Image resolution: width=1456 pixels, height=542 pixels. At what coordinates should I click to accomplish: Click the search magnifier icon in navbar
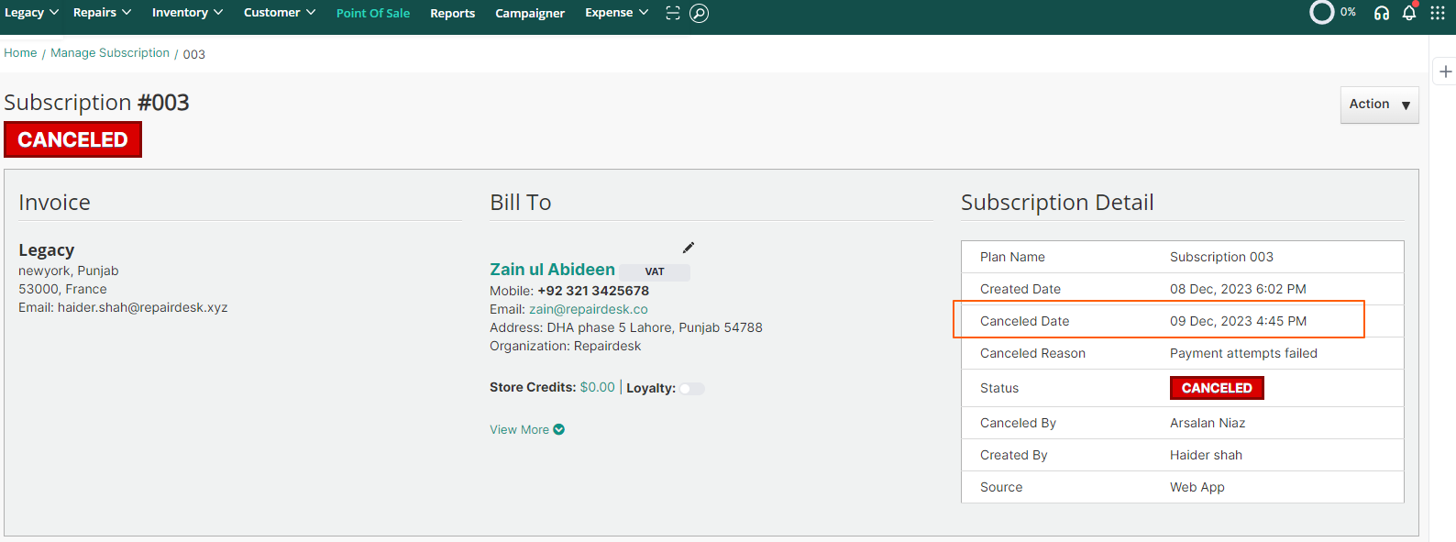(699, 13)
